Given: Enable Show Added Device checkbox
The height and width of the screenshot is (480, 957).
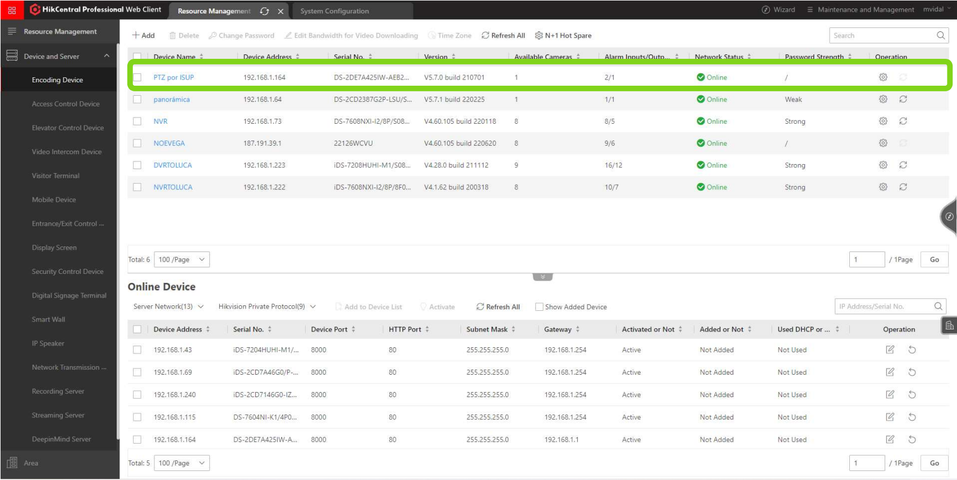Looking at the screenshot, I should (539, 307).
